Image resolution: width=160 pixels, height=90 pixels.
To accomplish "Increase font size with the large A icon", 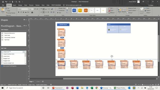I will coord(35,9).
